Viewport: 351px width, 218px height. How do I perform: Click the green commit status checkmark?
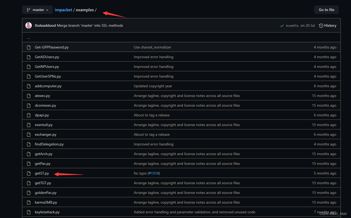[282, 26]
